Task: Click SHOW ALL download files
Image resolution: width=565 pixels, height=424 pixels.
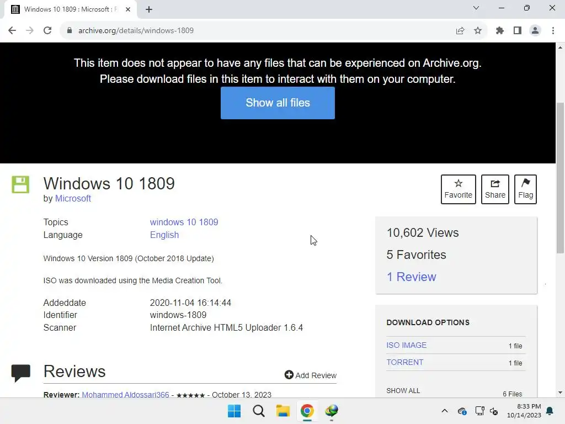Action: tap(403, 391)
